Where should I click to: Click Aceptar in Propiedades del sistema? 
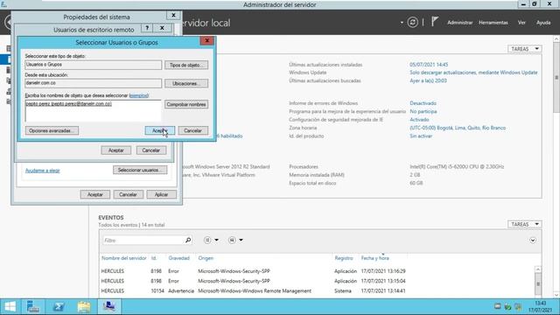tap(95, 194)
